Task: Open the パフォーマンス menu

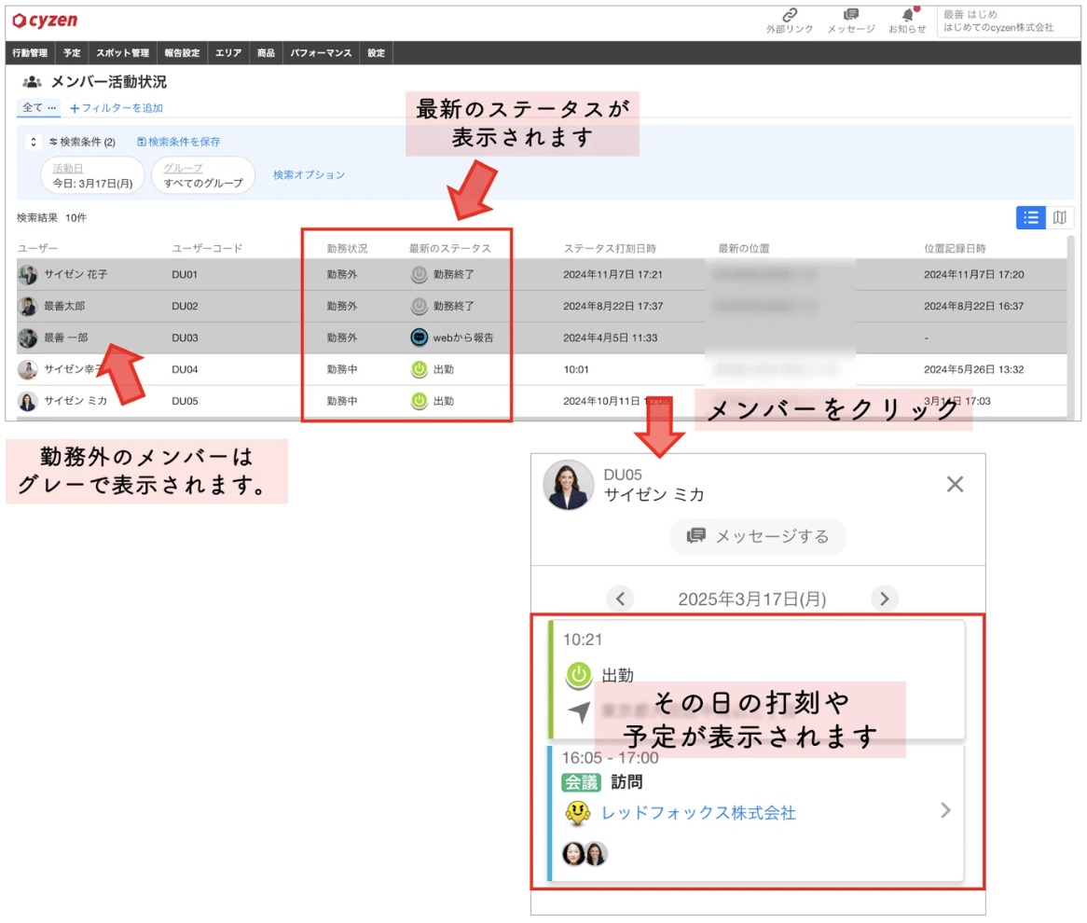Action: point(321,53)
